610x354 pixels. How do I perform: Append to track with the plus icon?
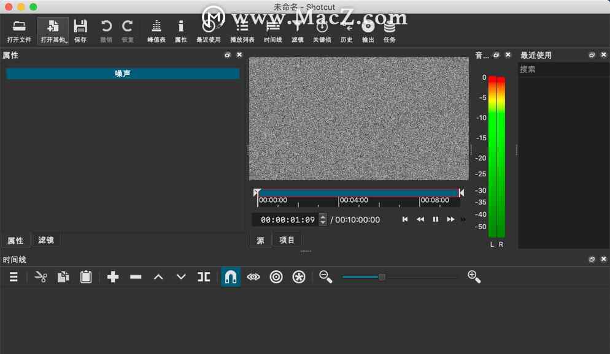point(113,277)
